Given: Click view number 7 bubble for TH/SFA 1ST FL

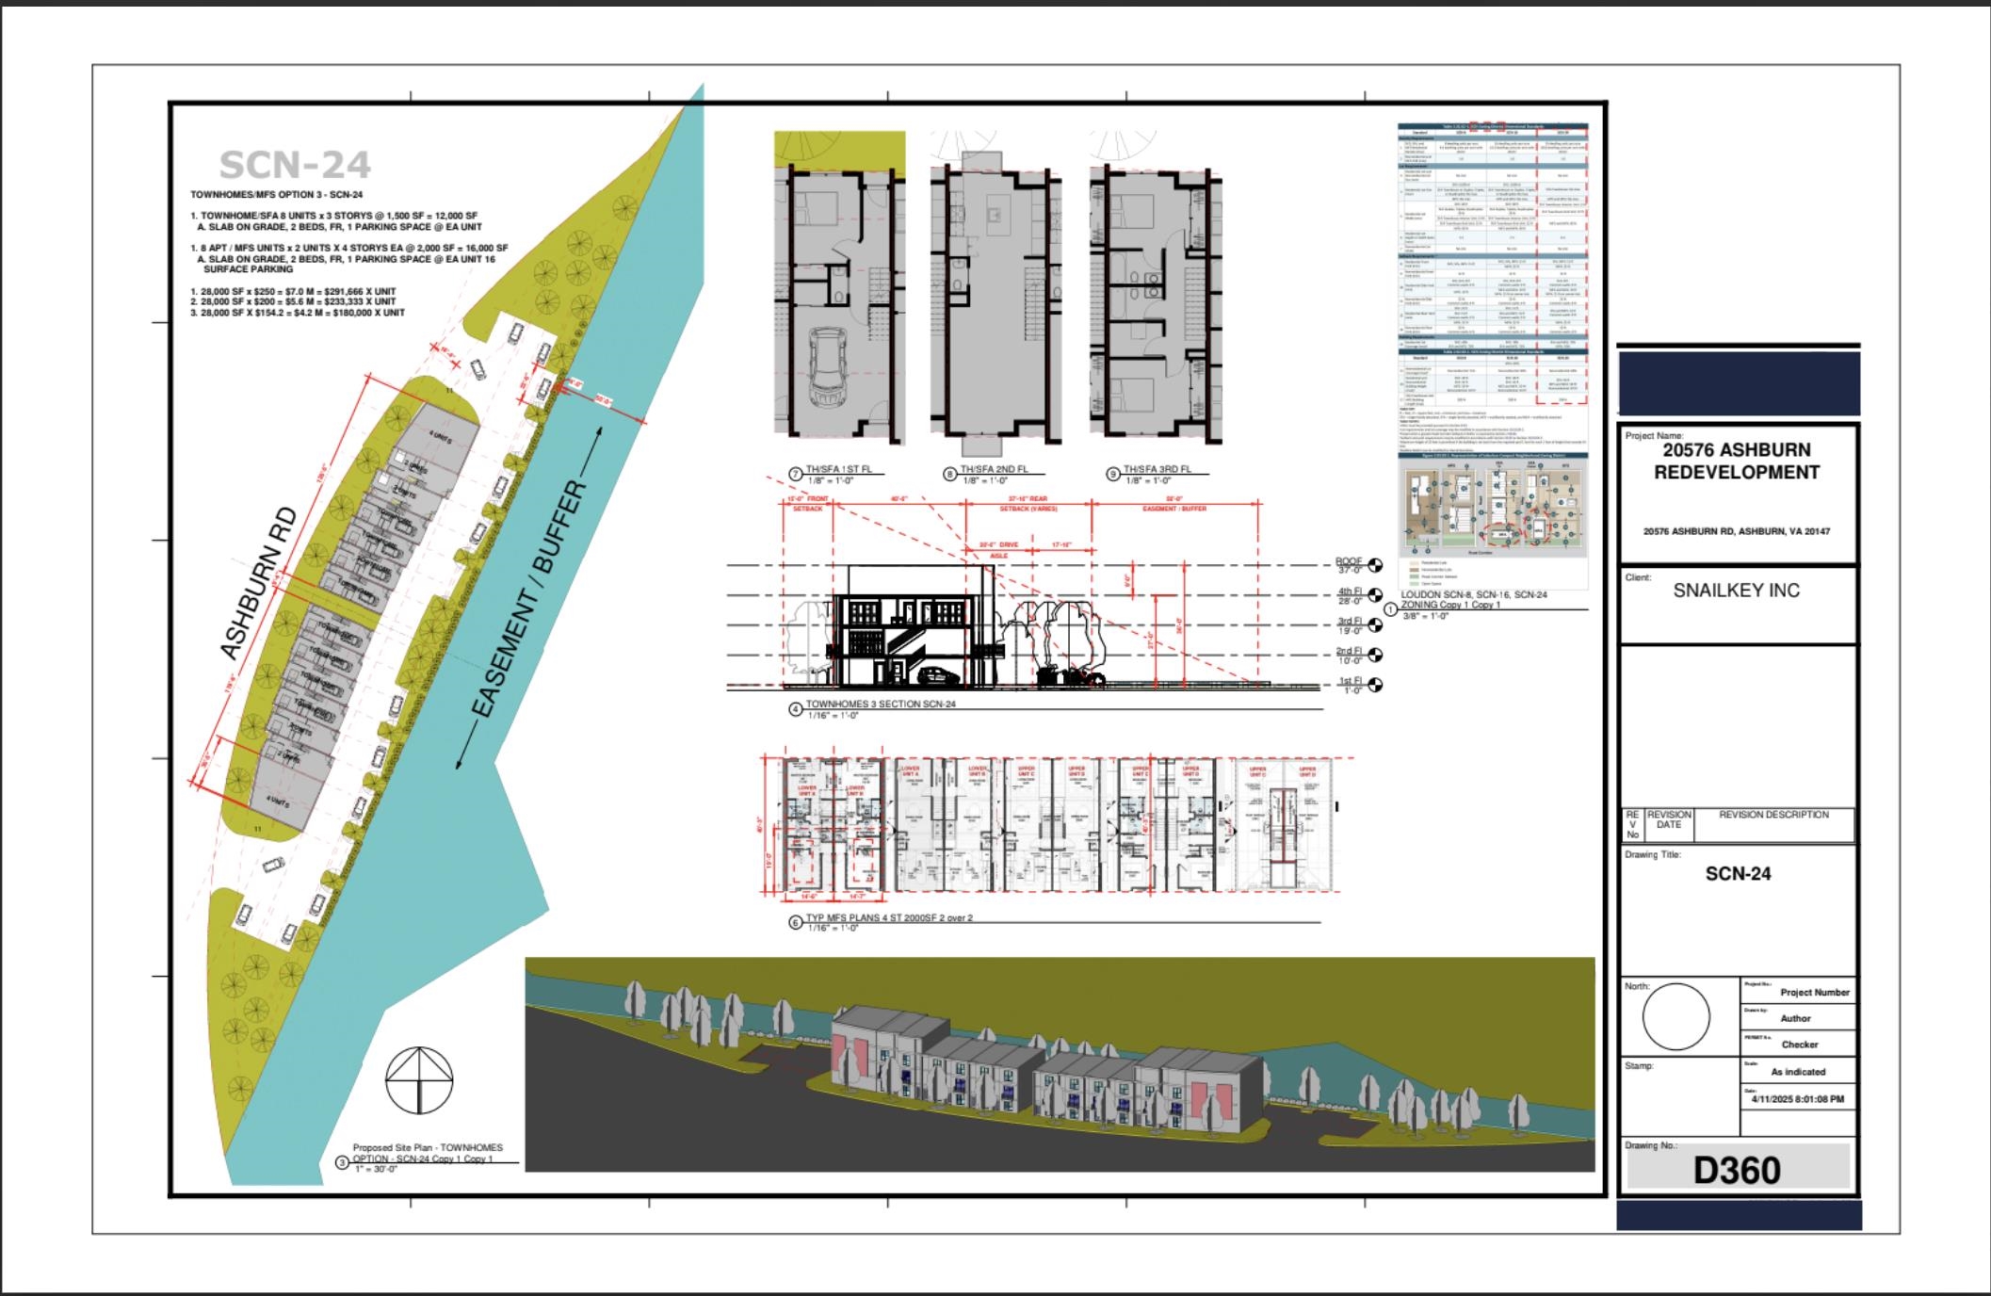Looking at the screenshot, I should click(x=795, y=474).
